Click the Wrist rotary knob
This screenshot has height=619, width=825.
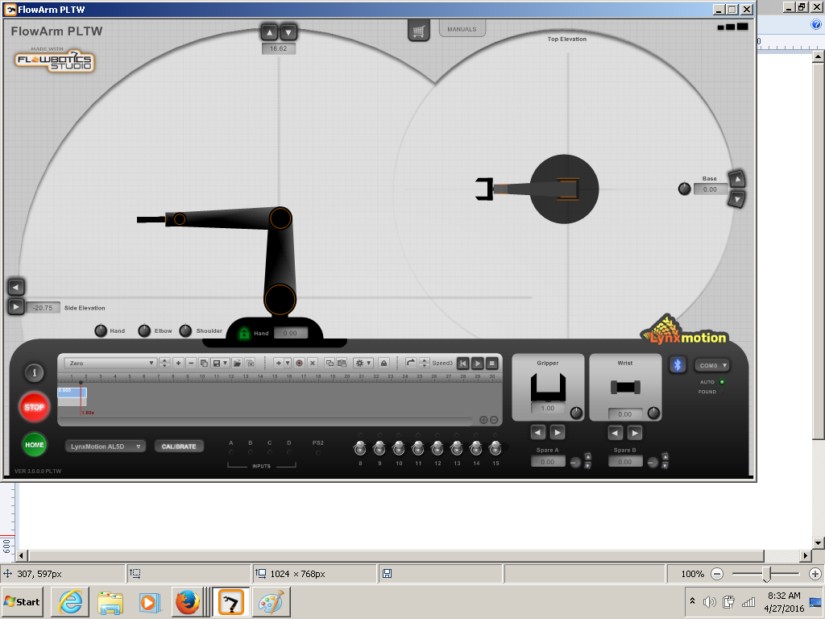pyautogui.click(x=653, y=413)
